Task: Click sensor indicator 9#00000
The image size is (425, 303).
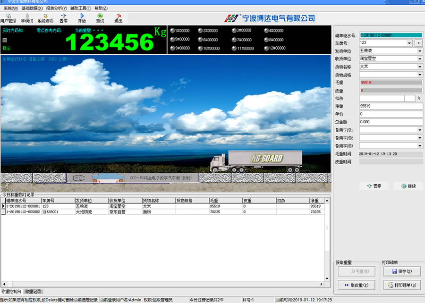Action: (180, 48)
